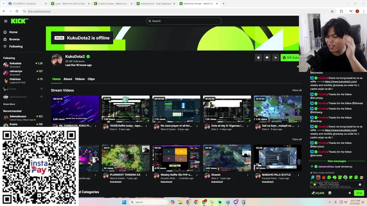367x206 pixels.
Task: Click the Gift Subs button
Action: (290, 58)
